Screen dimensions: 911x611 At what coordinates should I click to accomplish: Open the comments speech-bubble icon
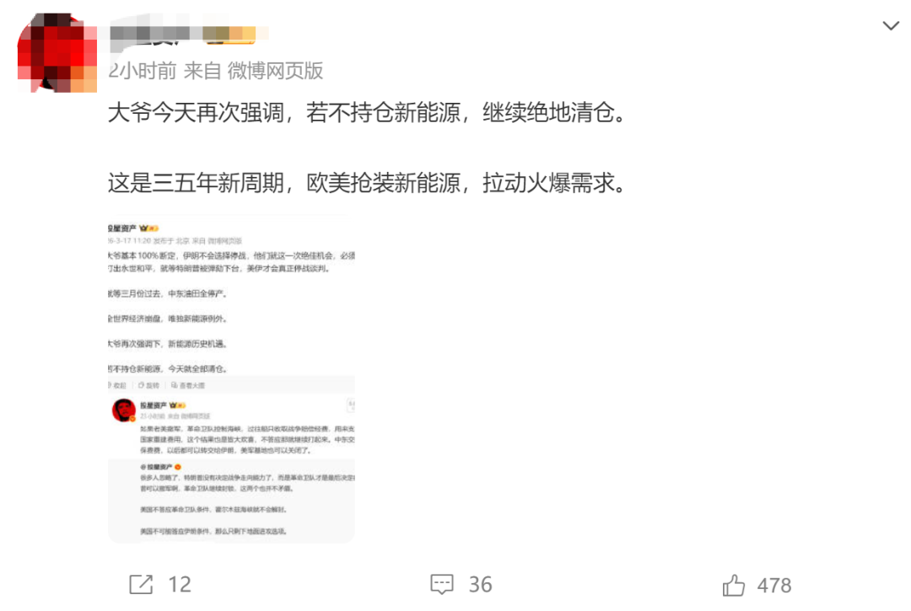[x=441, y=584]
